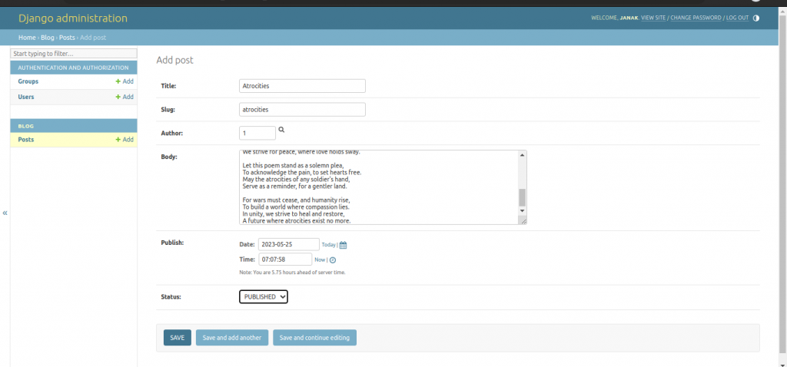Click the View Site link
The width and height of the screenshot is (787, 367).
pyautogui.click(x=653, y=18)
